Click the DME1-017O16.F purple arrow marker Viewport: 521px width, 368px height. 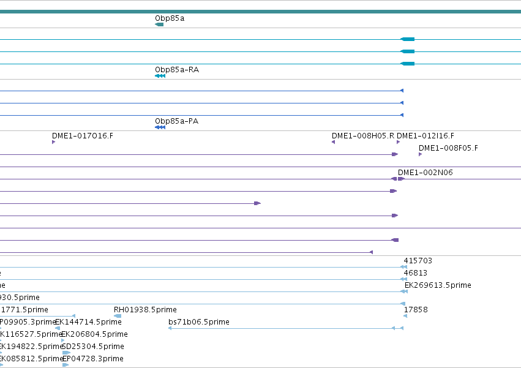53,142
